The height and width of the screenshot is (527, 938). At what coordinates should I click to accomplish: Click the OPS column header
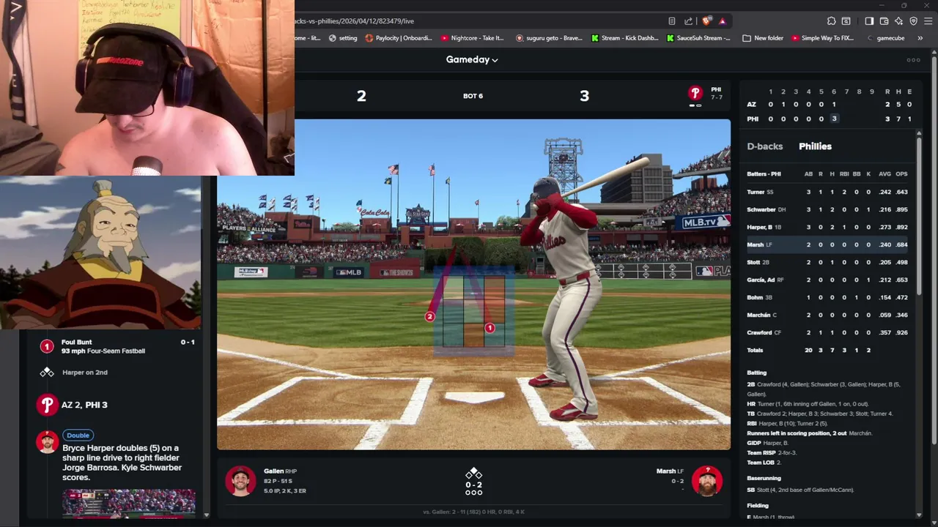tap(901, 174)
